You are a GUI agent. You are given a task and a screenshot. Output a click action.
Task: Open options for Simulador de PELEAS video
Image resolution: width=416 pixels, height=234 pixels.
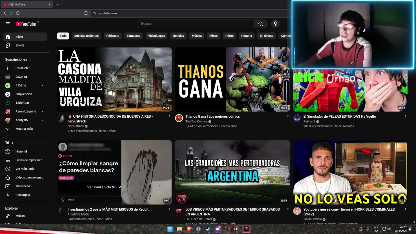pos(406,117)
